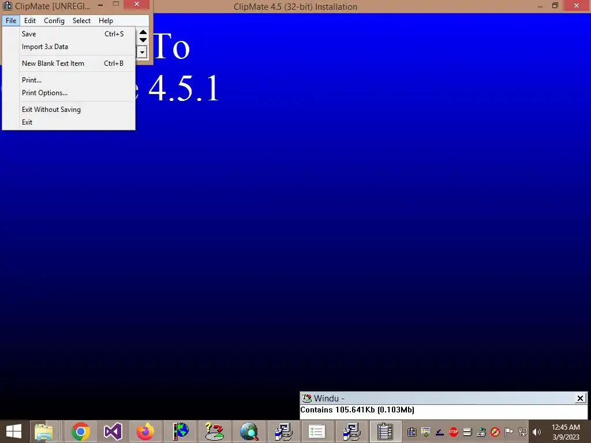Open the Select menu in ClipMate

[81, 21]
